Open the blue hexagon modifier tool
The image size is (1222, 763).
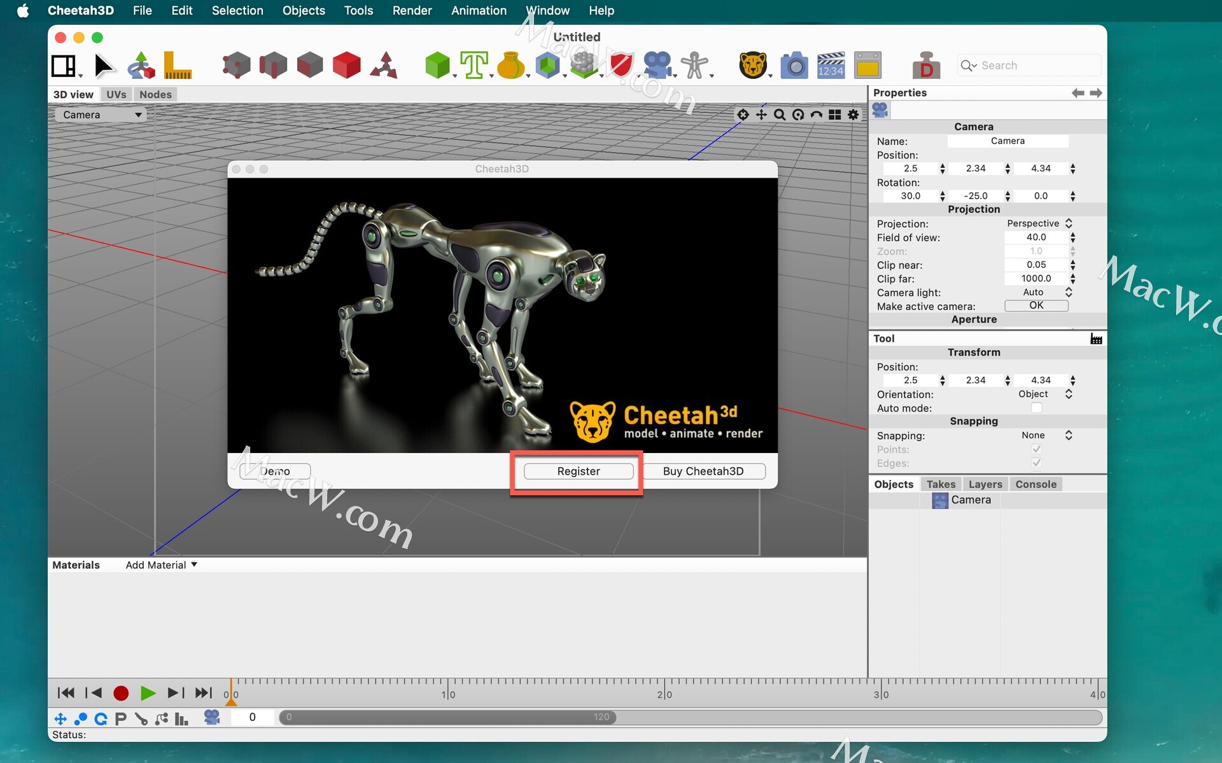[547, 66]
